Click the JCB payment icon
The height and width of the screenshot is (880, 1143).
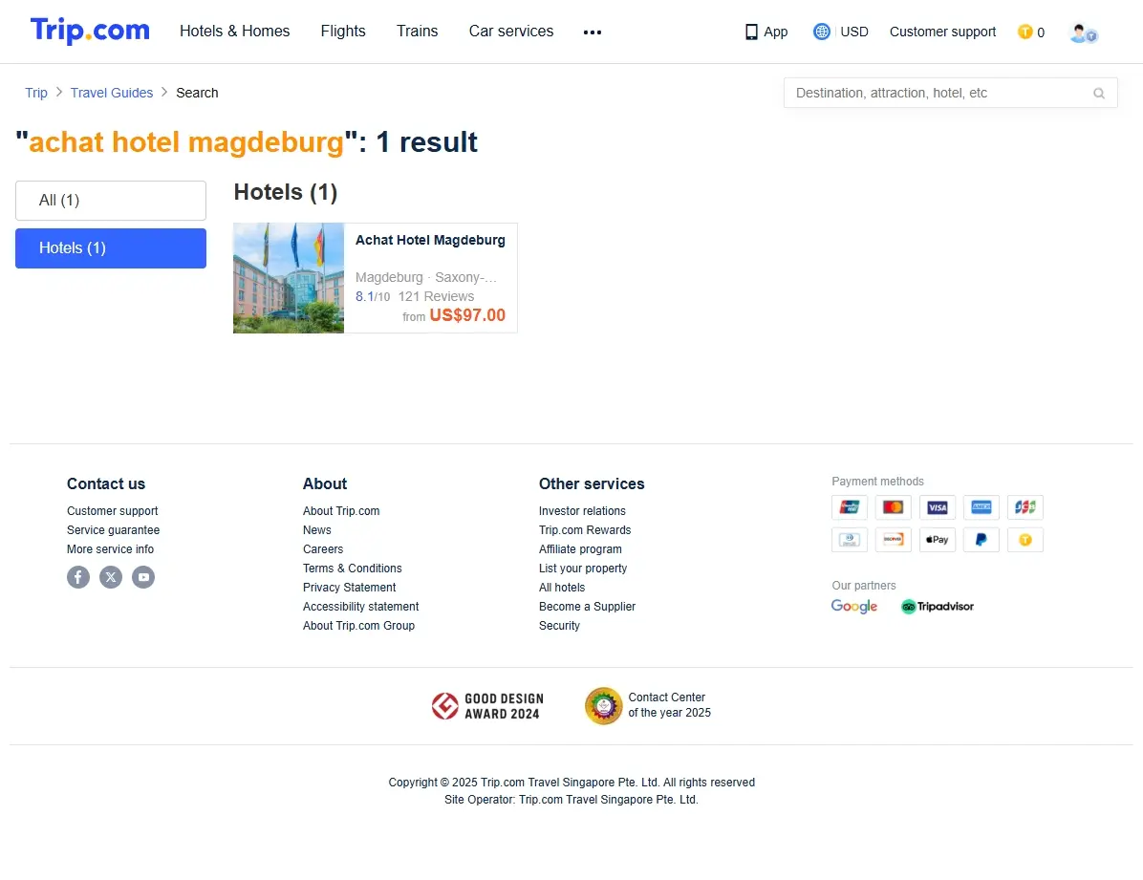coord(1024,506)
